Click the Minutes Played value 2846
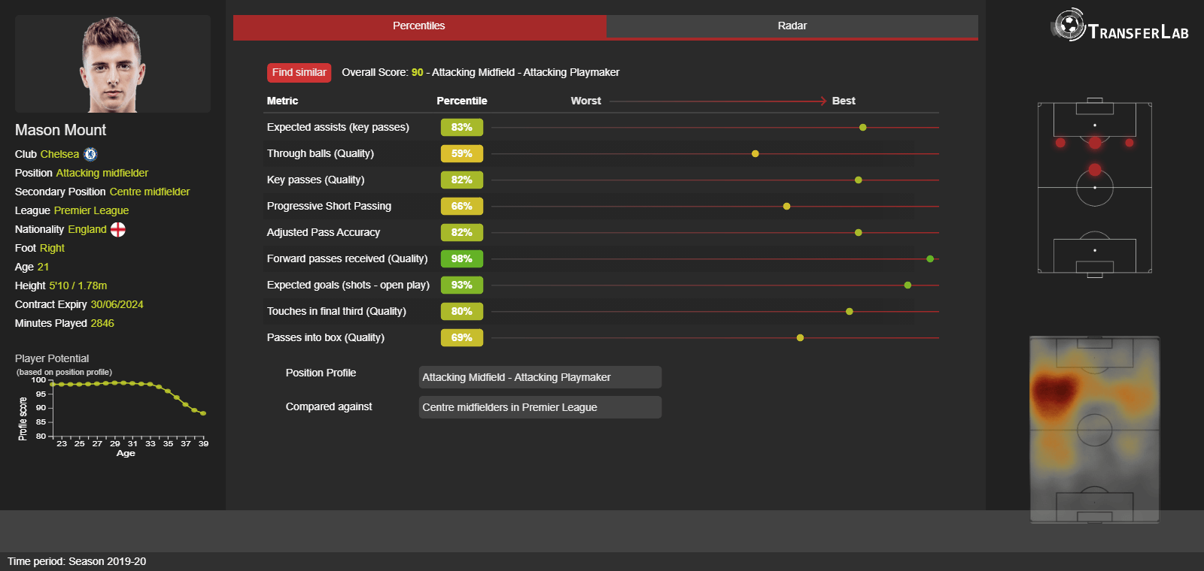Image resolution: width=1204 pixels, height=571 pixels. coord(102,323)
